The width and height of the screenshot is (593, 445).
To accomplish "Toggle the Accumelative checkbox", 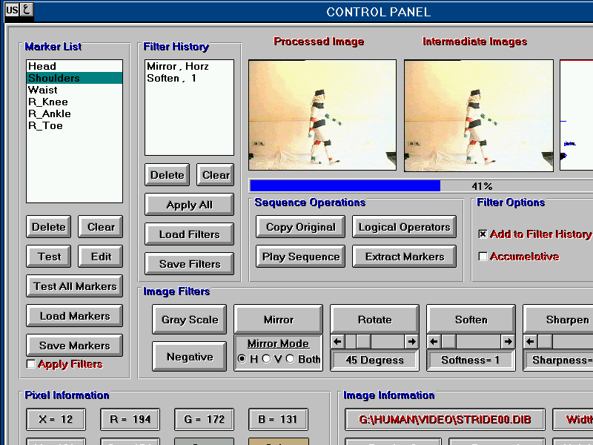I will click(483, 257).
